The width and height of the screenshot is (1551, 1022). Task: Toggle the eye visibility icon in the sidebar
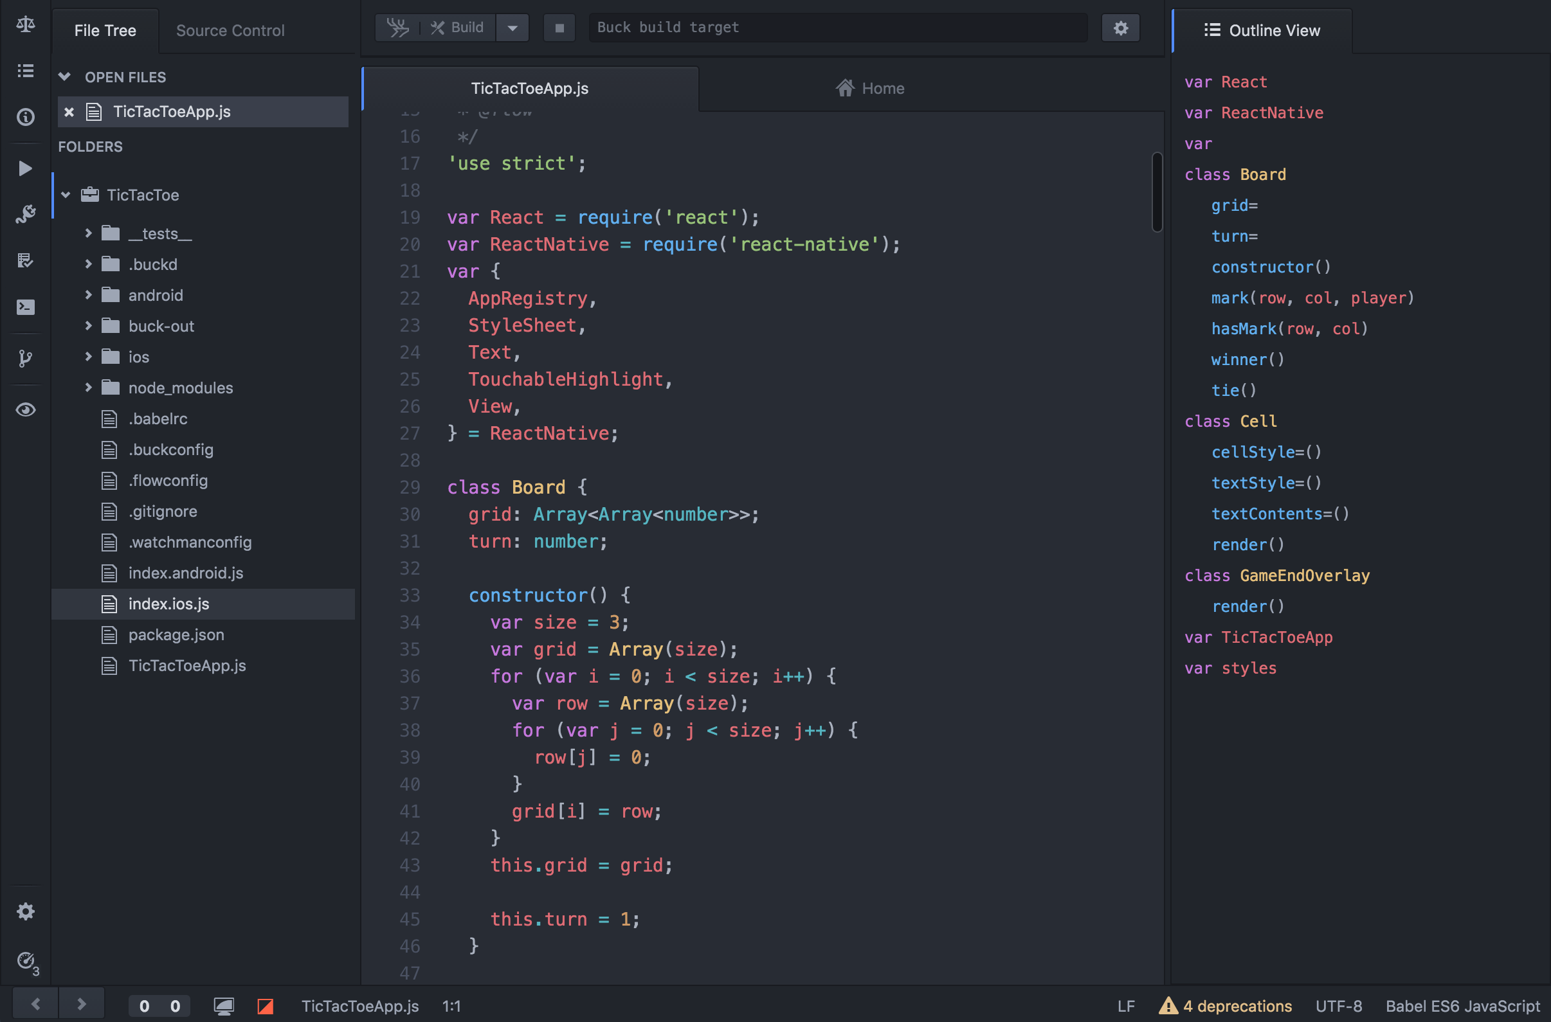pyautogui.click(x=26, y=409)
